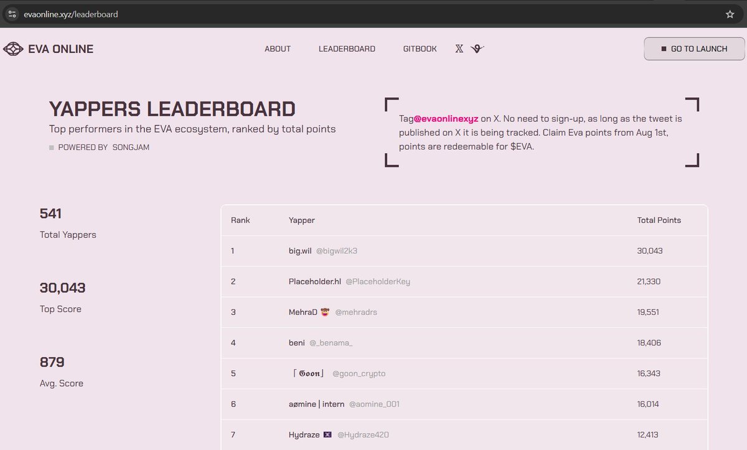Open the ABOUT navigation item

pos(278,49)
